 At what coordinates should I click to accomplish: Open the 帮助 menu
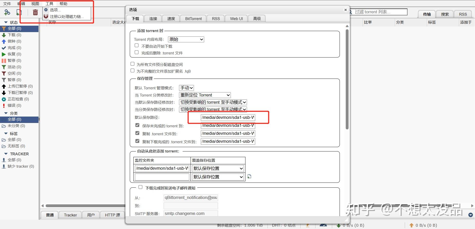(63, 4)
